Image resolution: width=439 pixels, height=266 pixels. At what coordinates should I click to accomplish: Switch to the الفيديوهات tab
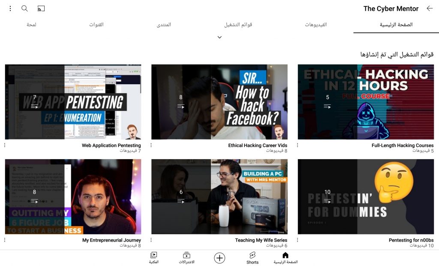[316, 25]
